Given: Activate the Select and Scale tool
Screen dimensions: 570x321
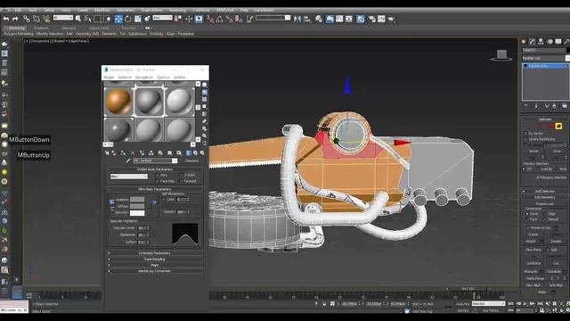Looking at the screenshot, I should [138, 19].
